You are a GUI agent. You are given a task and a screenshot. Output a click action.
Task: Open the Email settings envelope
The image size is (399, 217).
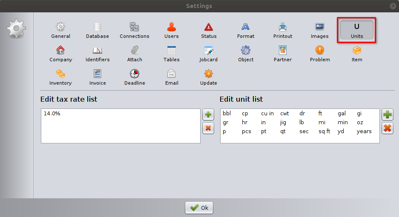tap(171, 77)
